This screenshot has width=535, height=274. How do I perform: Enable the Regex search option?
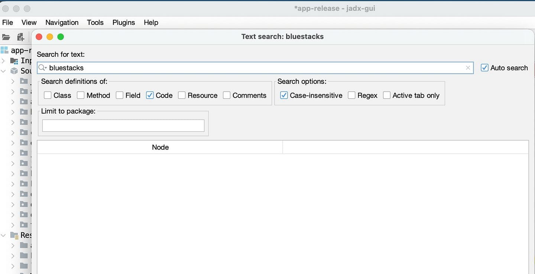pyautogui.click(x=351, y=95)
